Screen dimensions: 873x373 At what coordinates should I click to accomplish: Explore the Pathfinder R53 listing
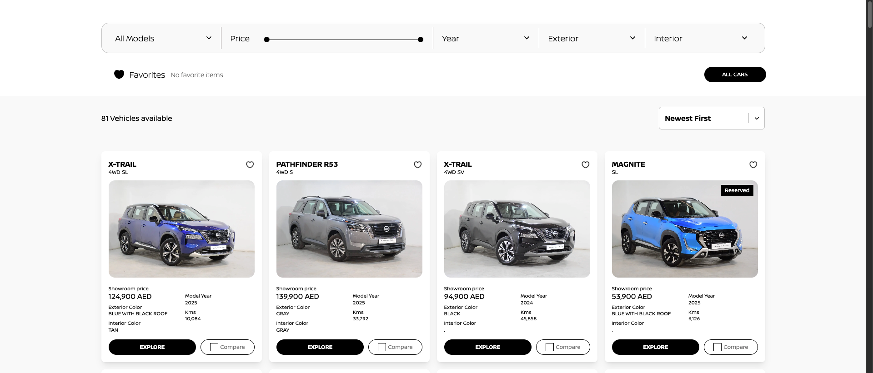pos(320,347)
